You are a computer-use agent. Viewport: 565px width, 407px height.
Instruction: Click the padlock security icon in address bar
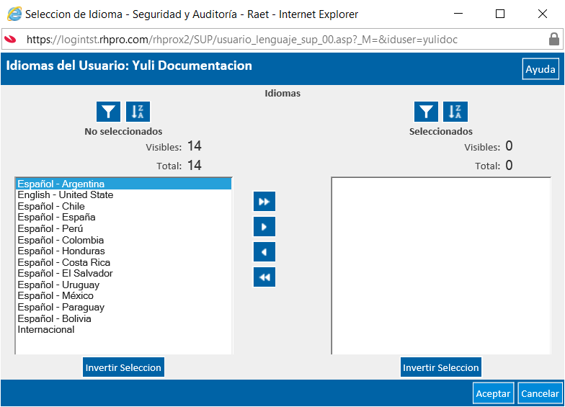tap(553, 39)
